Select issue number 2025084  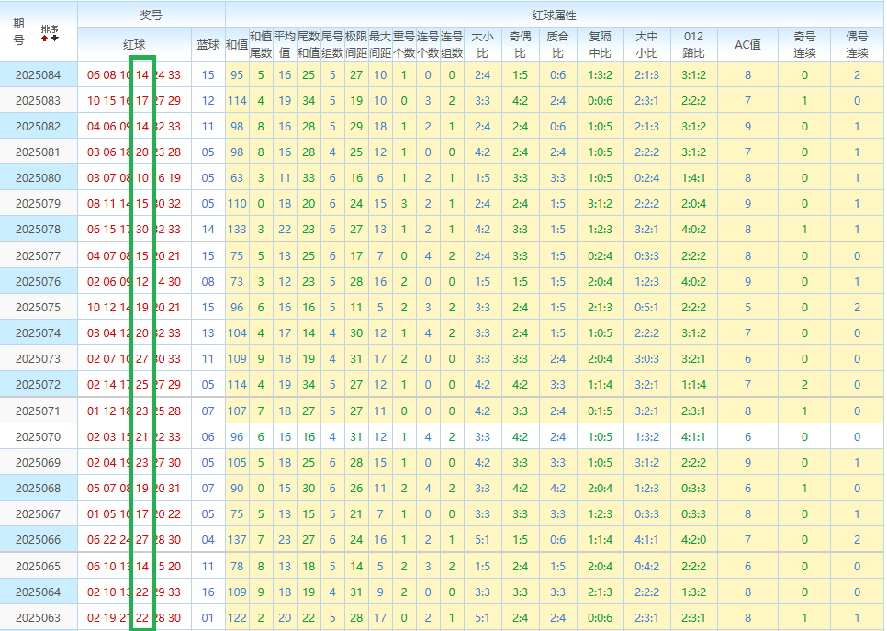38,74
